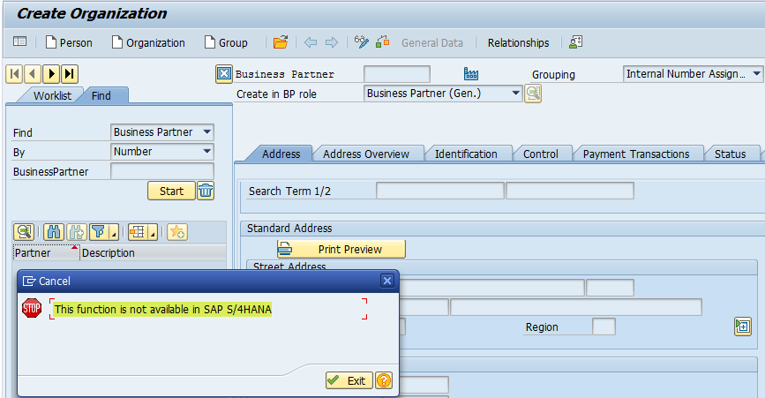Switch to the Find tab

[x=101, y=95]
